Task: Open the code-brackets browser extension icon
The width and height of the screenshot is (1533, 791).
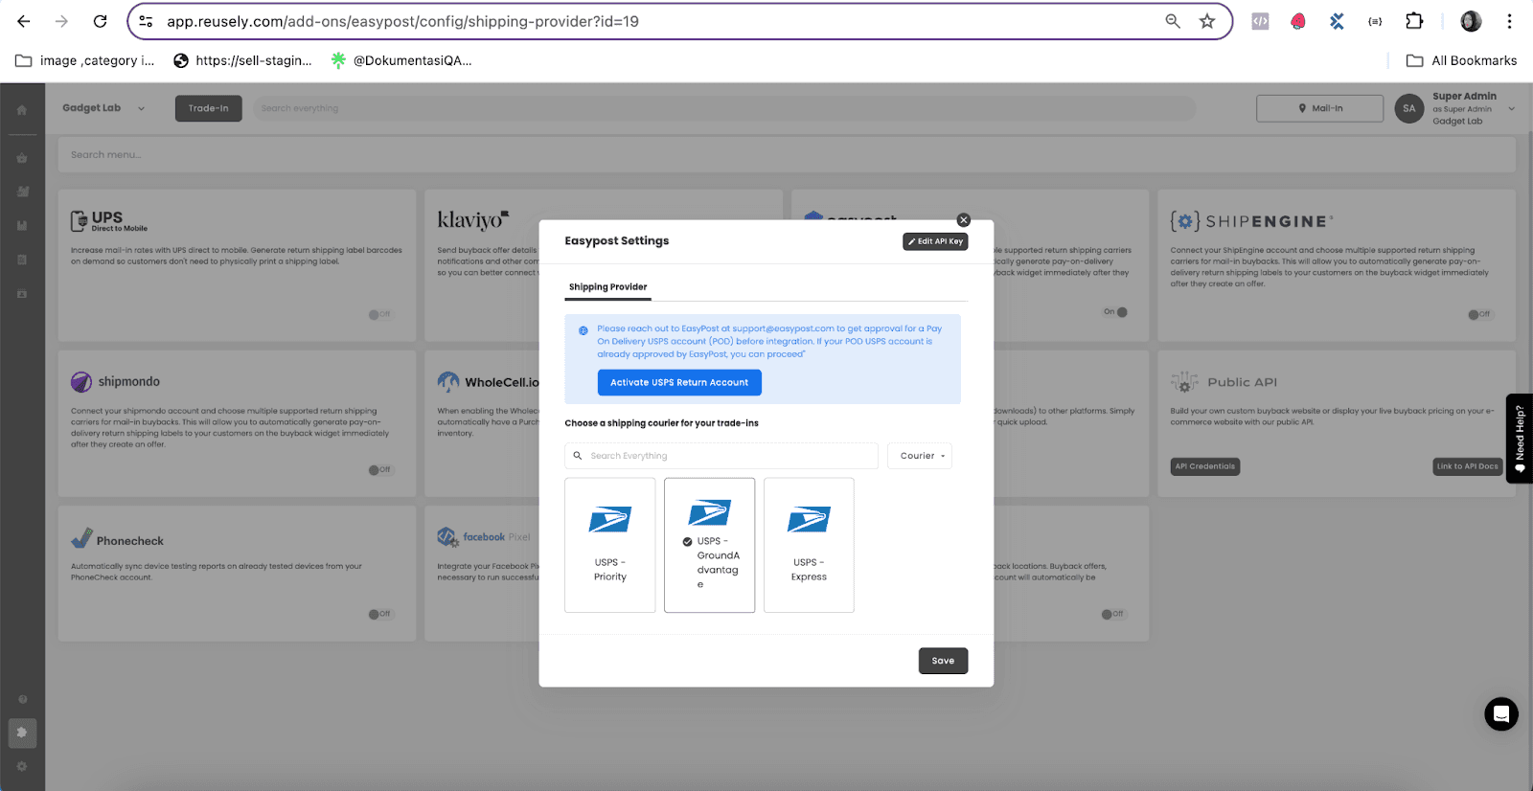Action: click(x=1261, y=21)
